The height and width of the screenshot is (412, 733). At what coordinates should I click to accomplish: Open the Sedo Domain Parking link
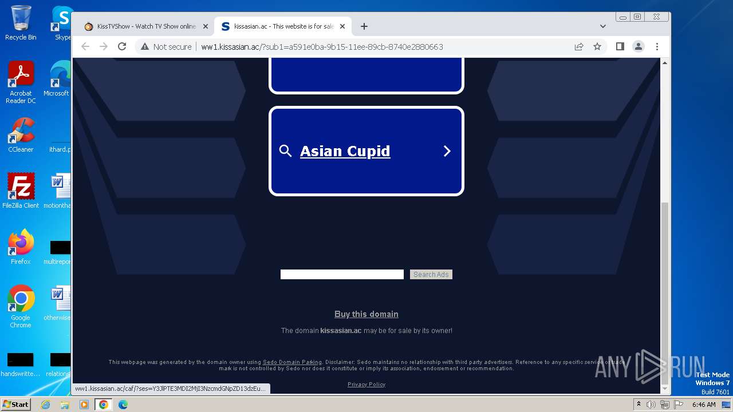point(292,362)
